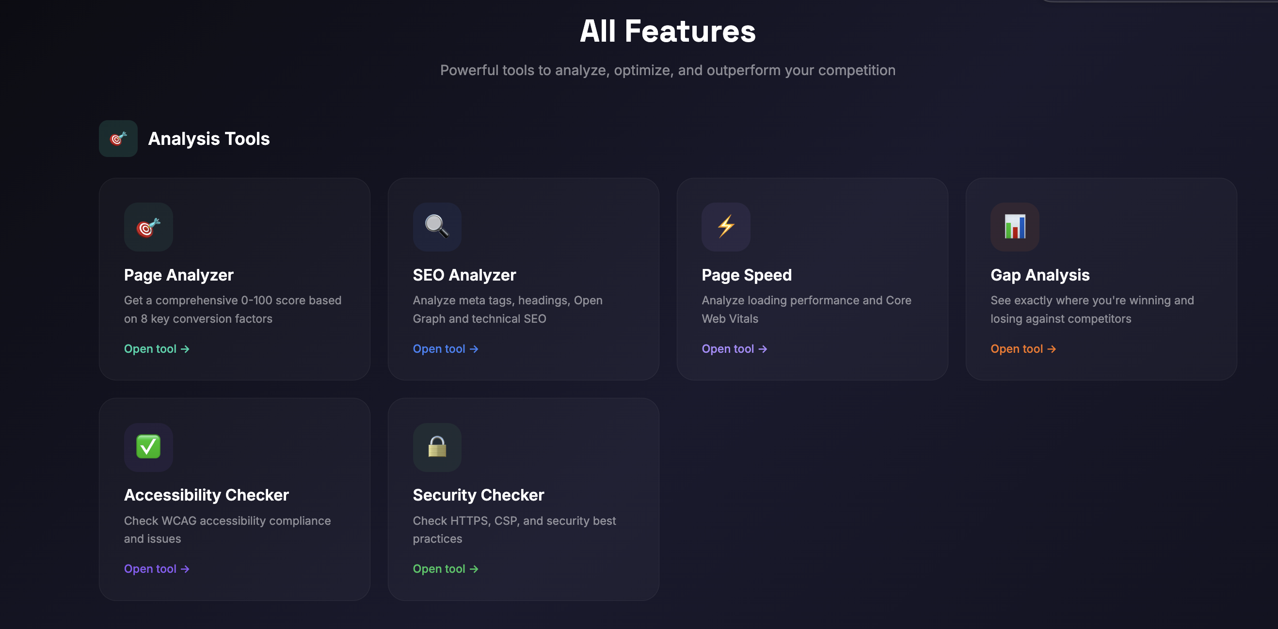This screenshot has width=1278, height=629.
Task: Click the arrow icon next to Gap Analysis Open tool
Action: coord(1052,349)
